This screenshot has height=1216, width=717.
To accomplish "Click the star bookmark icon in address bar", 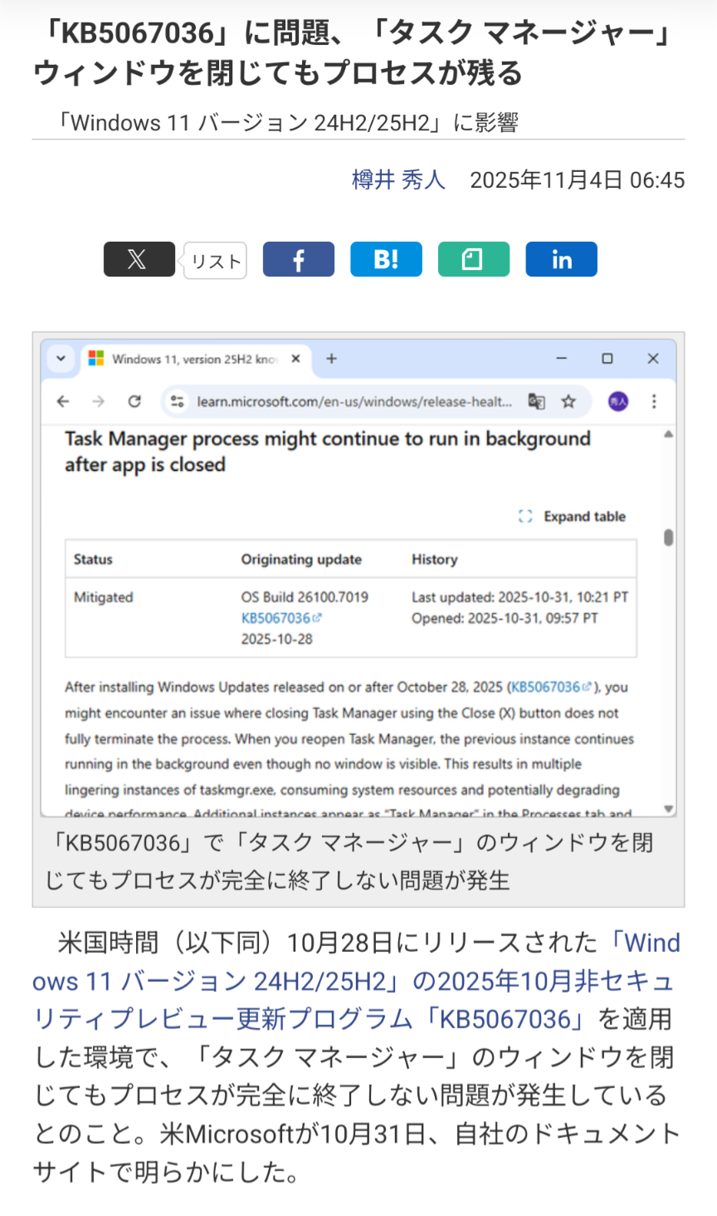I will pyautogui.click(x=568, y=402).
